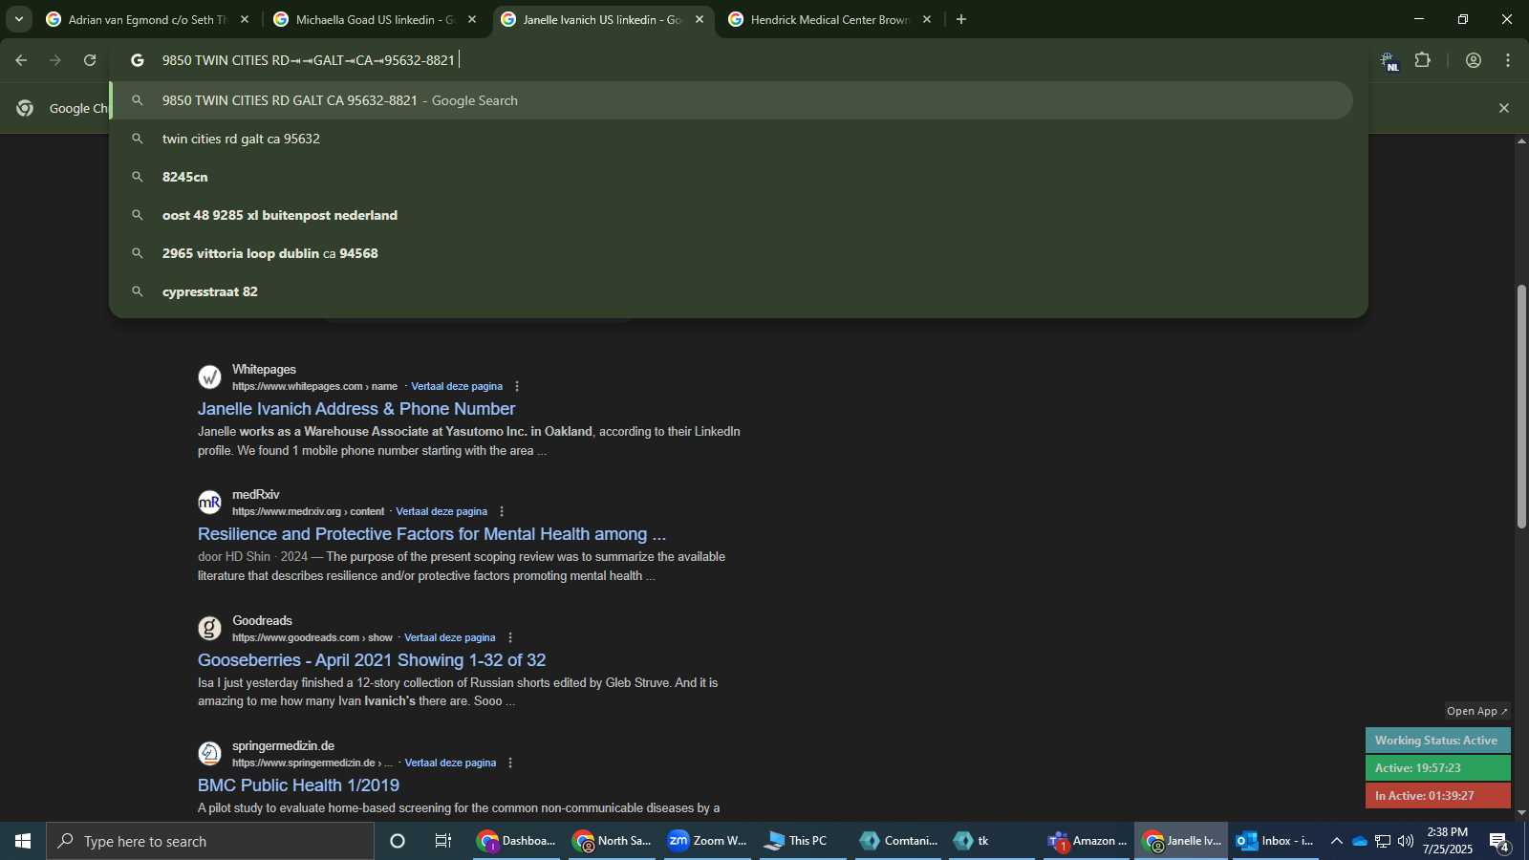Open the Windows Start menu

point(23,841)
